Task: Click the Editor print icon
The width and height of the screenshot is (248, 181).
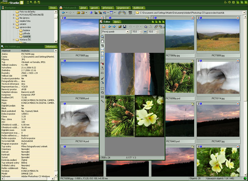Action: tap(104, 27)
